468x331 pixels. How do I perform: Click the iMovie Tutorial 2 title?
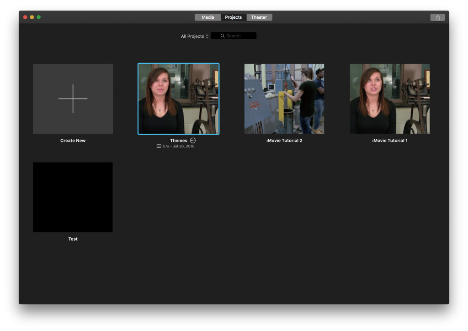(x=284, y=141)
